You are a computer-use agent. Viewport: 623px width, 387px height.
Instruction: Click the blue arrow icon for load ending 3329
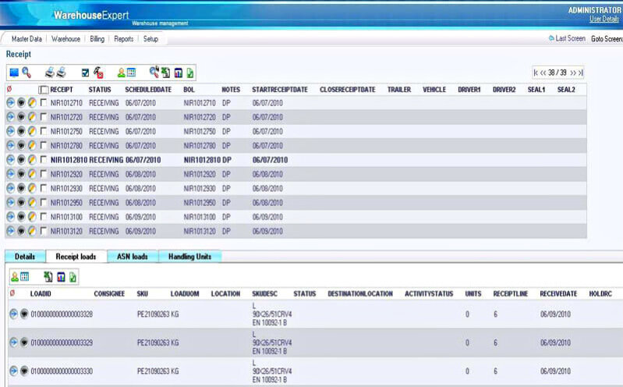[13, 343]
